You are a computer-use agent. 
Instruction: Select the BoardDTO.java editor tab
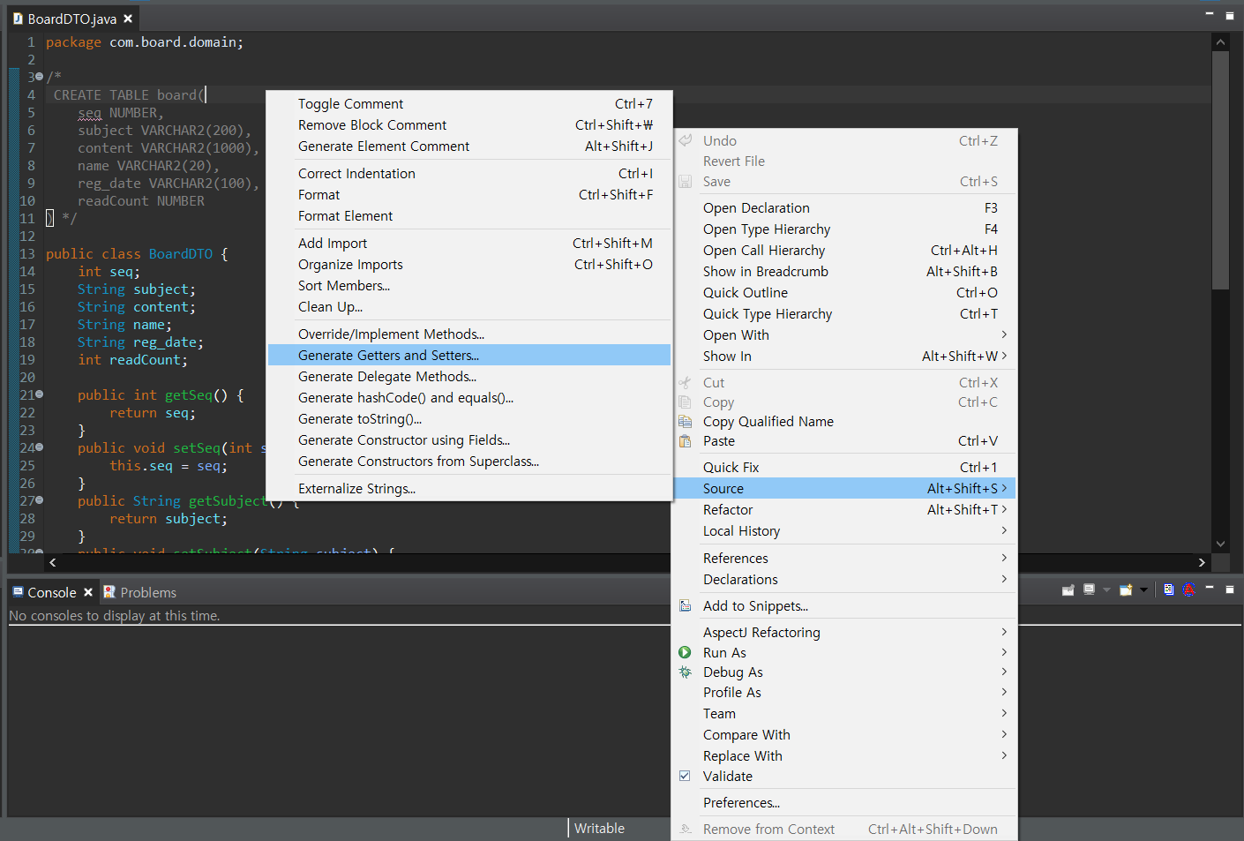click(71, 19)
